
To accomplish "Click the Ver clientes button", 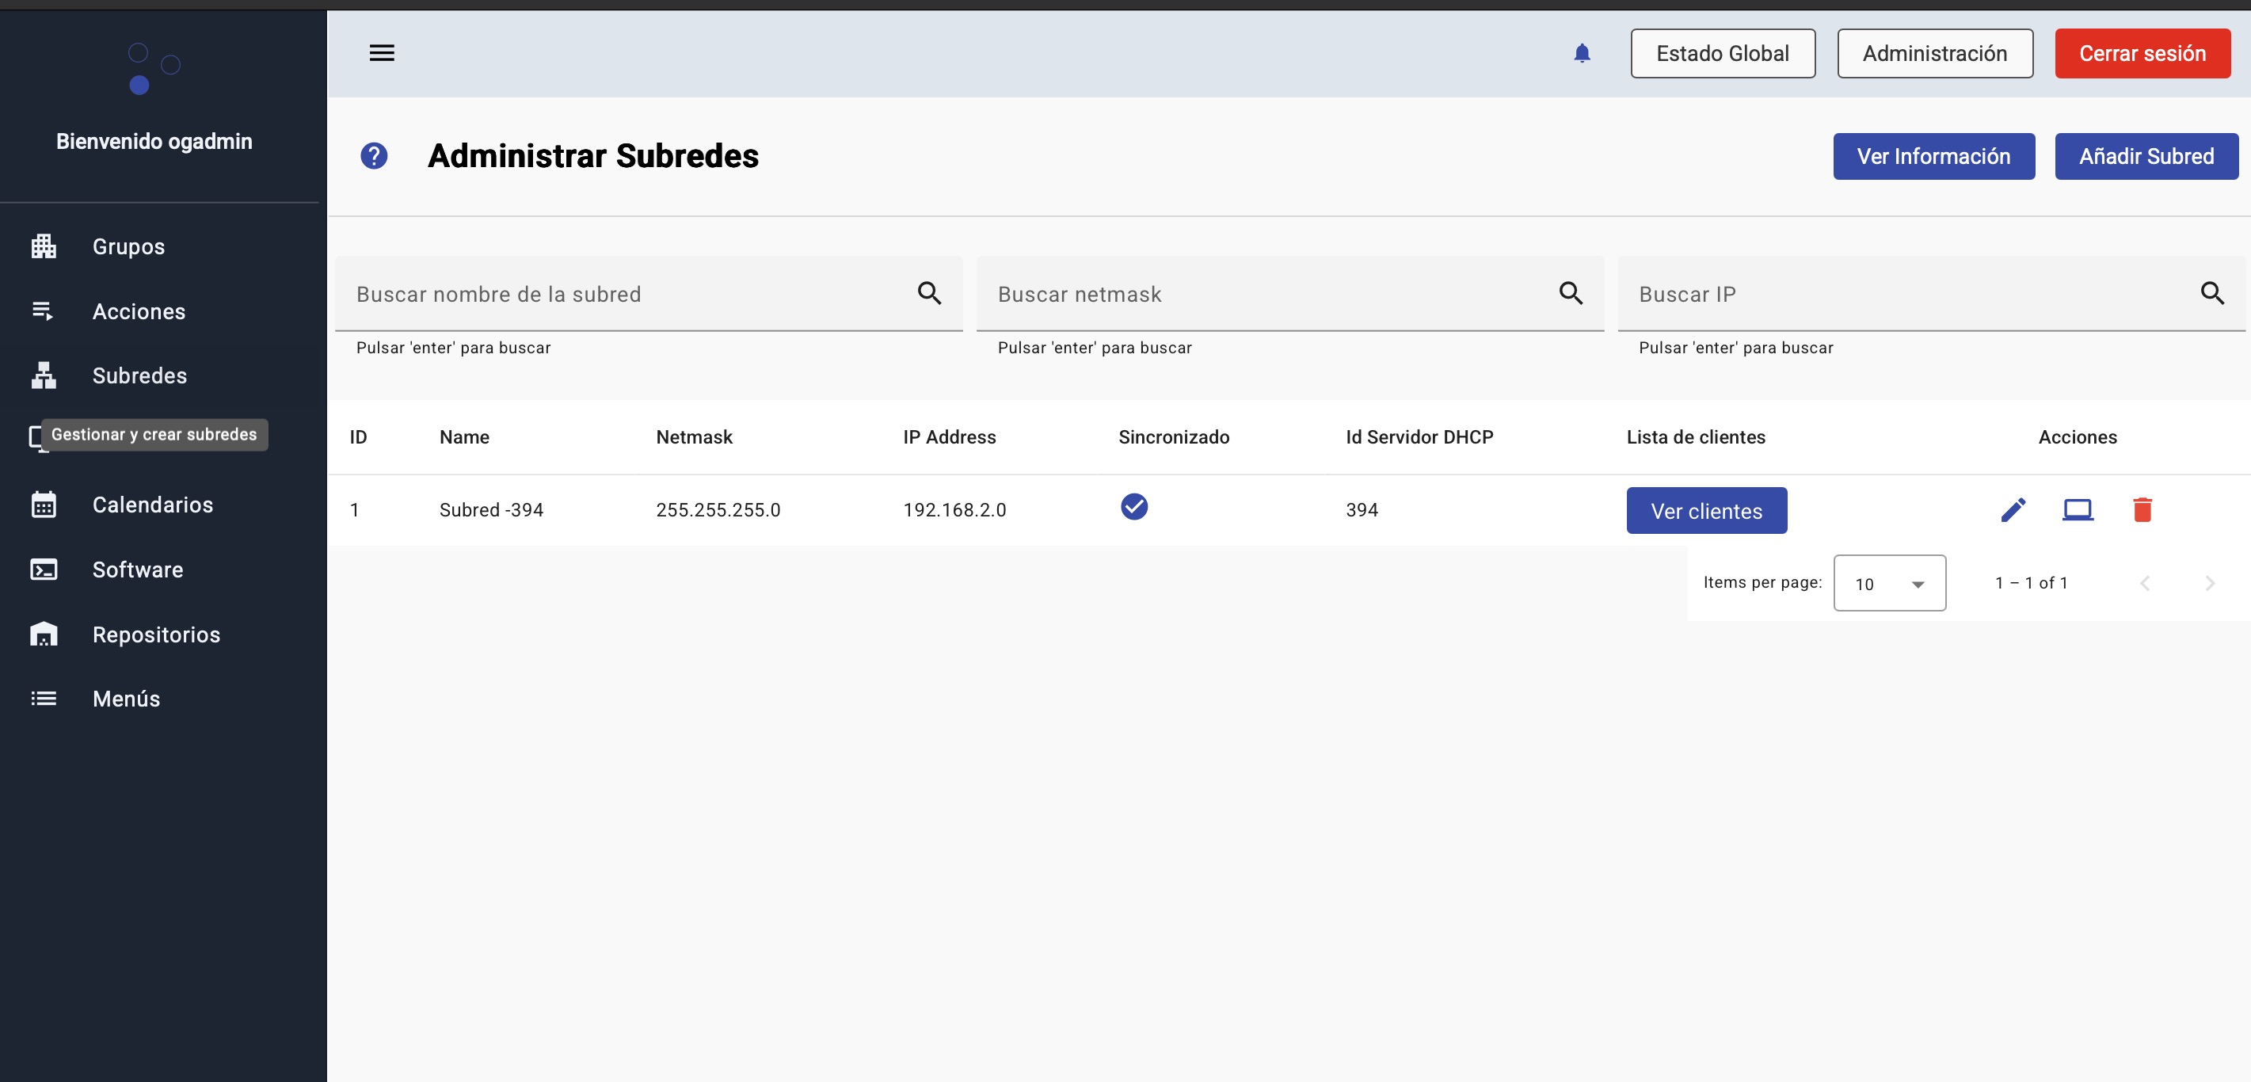I will click(x=1706, y=511).
